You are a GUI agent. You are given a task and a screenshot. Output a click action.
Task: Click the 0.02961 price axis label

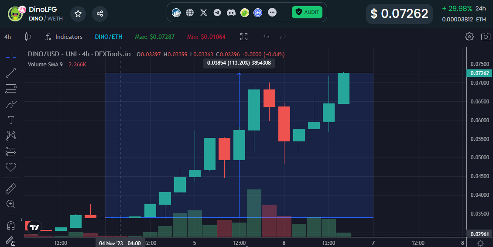point(479,234)
